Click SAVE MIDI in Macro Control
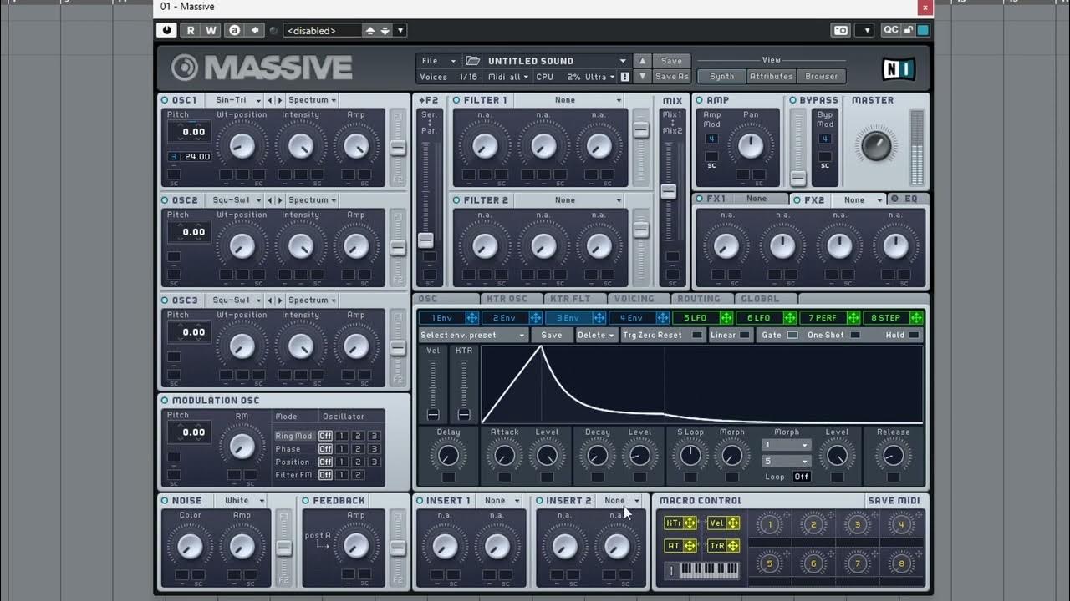The width and height of the screenshot is (1070, 601). point(894,501)
